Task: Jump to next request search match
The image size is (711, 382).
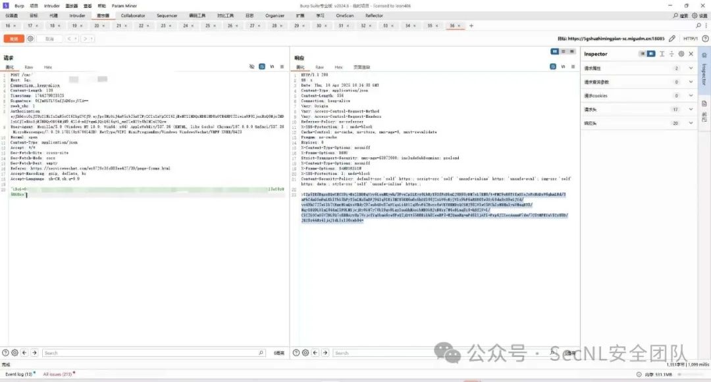Action: [34, 352]
